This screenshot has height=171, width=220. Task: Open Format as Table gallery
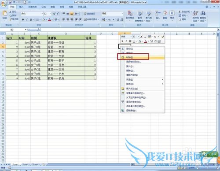point(139,16)
